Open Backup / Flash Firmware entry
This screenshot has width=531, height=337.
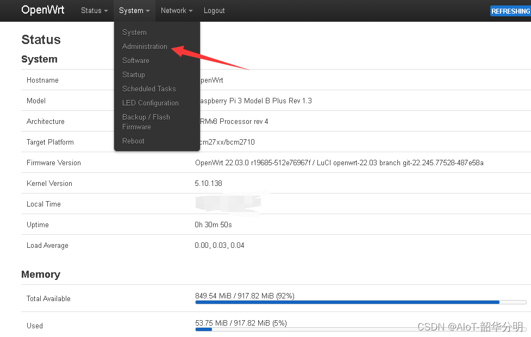[146, 122]
